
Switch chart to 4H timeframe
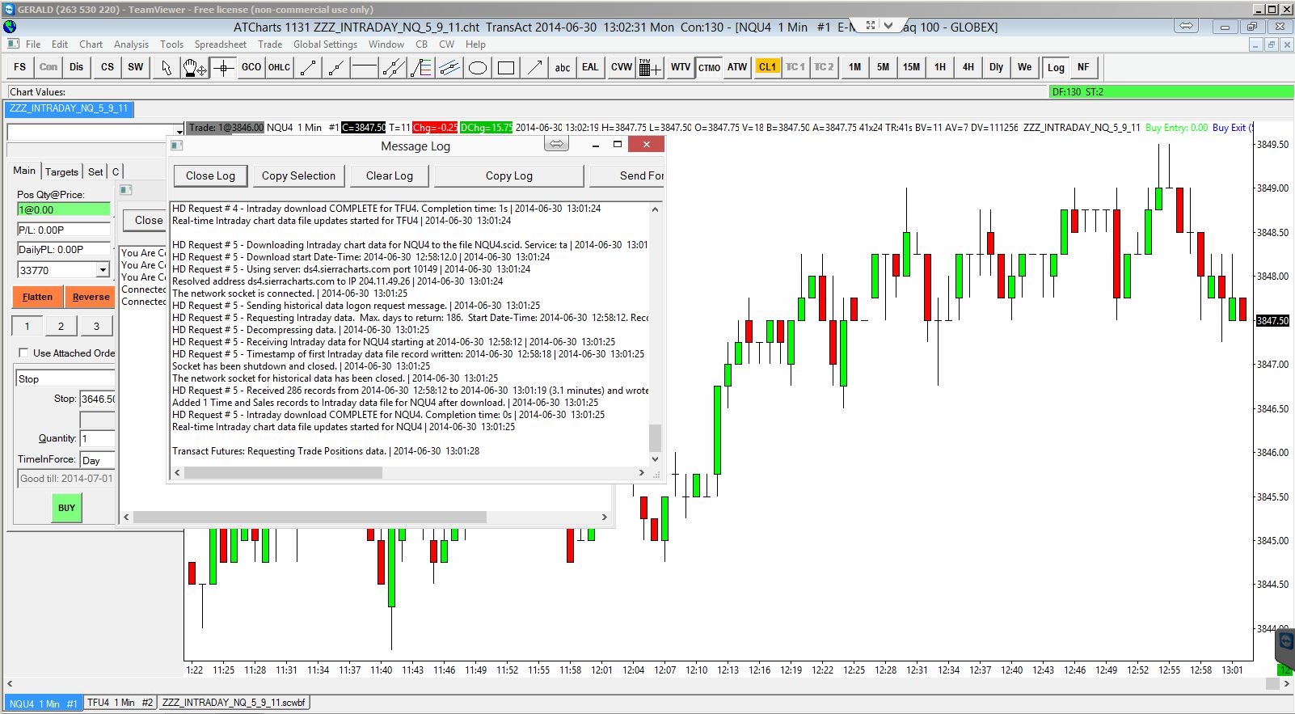pyautogui.click(x=968, y=67)
